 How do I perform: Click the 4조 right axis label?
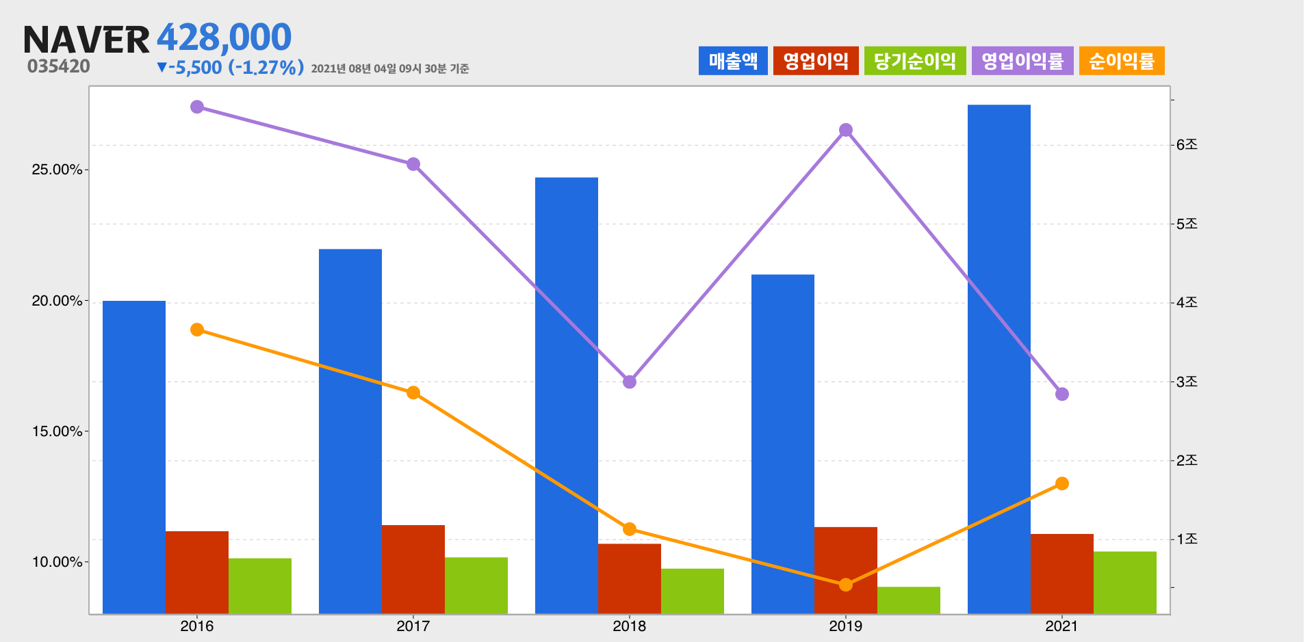[1187, 303]
